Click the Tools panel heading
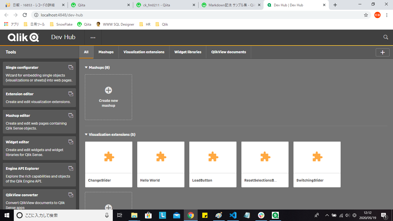393x221 pixels. click(11, 52)
